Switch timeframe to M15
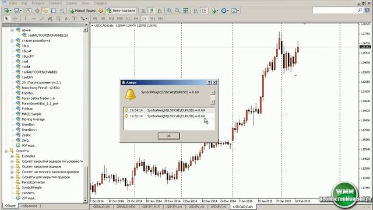Viewport: 373px width, 210px height. (x=111, y=18)
